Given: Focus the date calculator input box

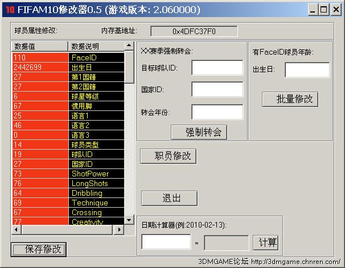Looking at the screenshot, I should [x=166, y=242].
